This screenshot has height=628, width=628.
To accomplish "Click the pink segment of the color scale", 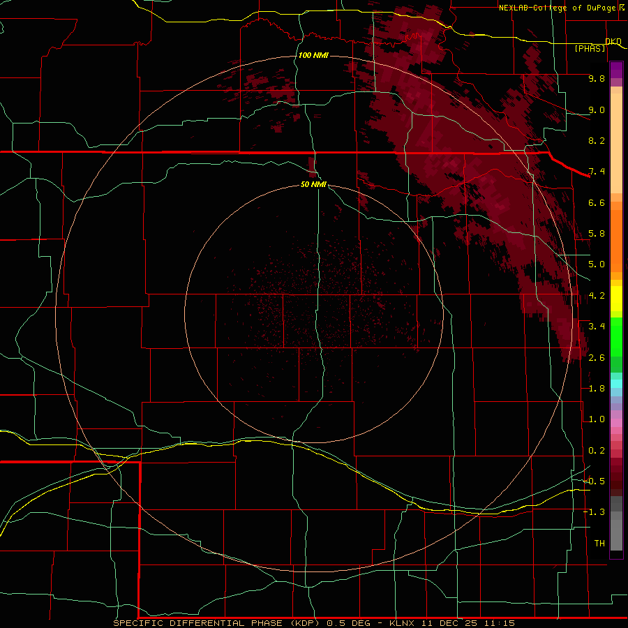I will pos(616,423).
